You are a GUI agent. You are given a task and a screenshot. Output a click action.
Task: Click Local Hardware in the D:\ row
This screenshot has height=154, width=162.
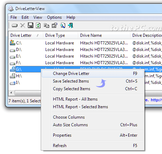[60, 50]
